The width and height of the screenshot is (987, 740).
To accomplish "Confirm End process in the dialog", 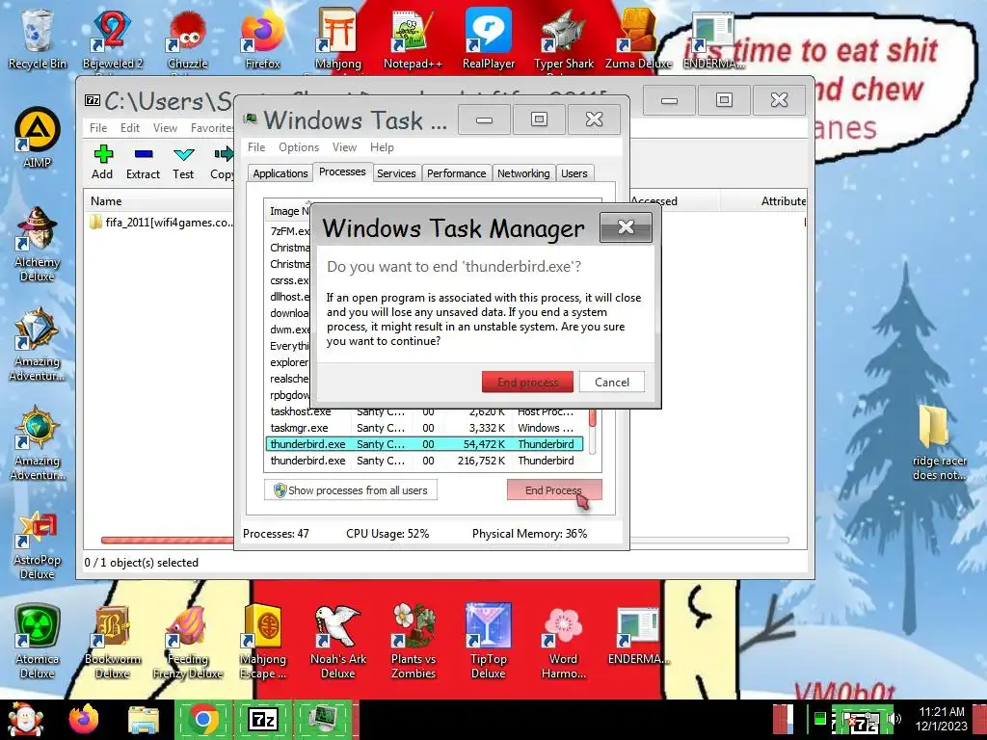I will 527,382.
